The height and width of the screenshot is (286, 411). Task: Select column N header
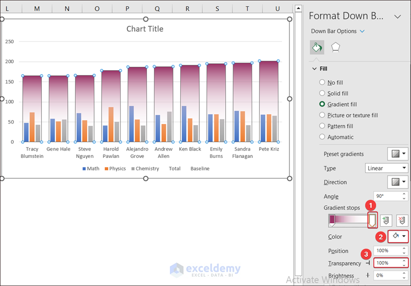(x=67, y=8)
